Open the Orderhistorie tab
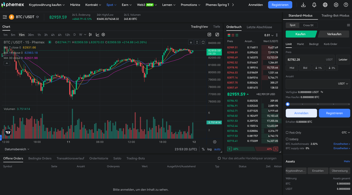The width and height of the screenshot is (352, 195). pyautogui.click(x=99, y=158)
